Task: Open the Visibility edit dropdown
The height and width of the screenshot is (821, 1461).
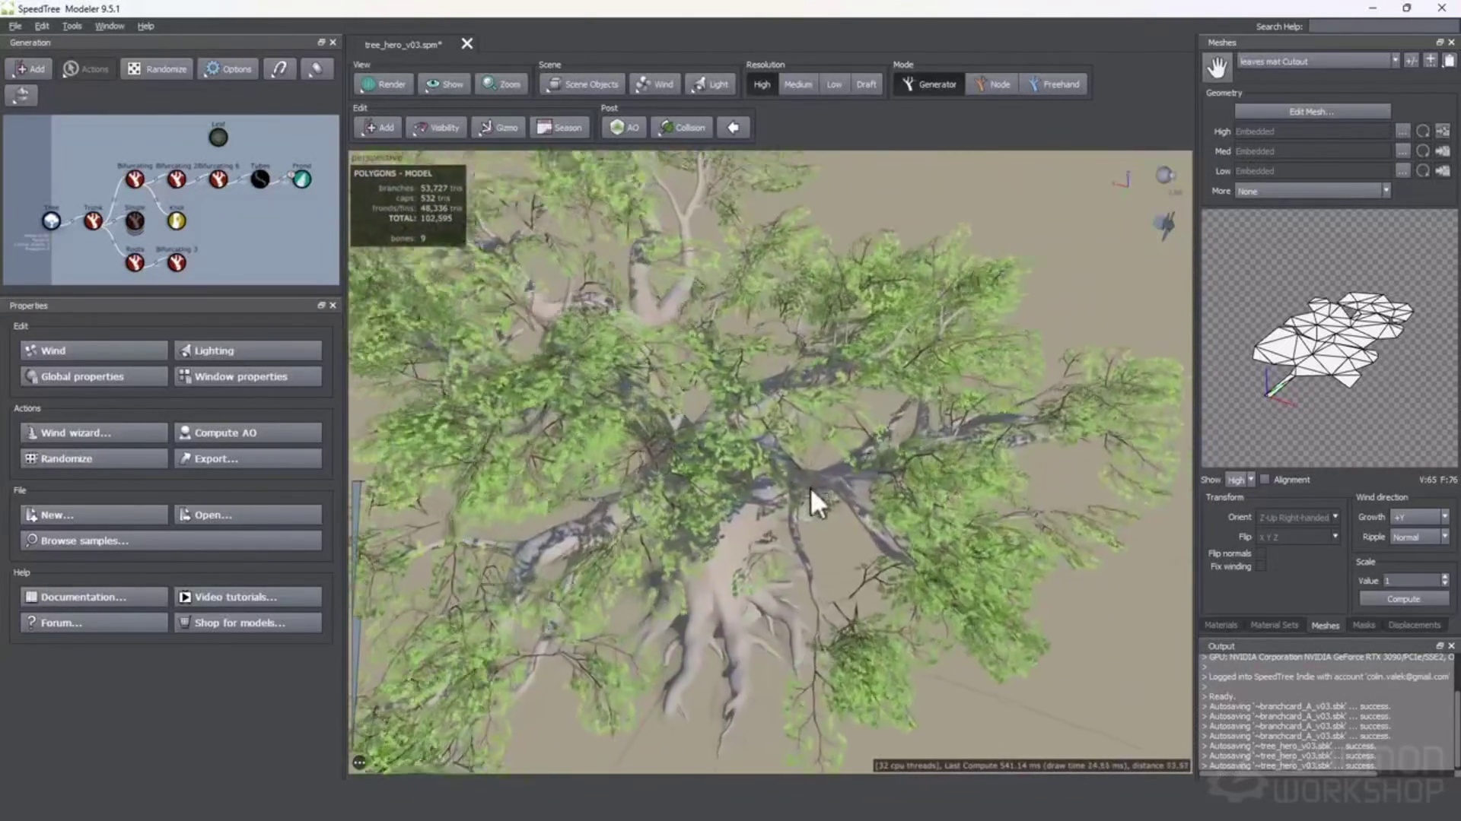Action: coord(436,128)
